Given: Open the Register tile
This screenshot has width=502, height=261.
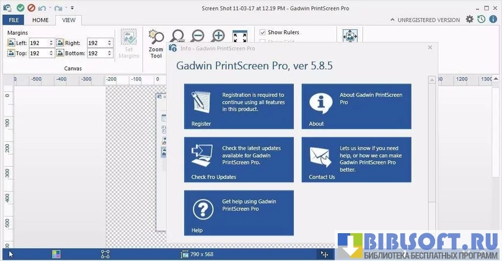Looking at the screenshot, I should [239, 106].
